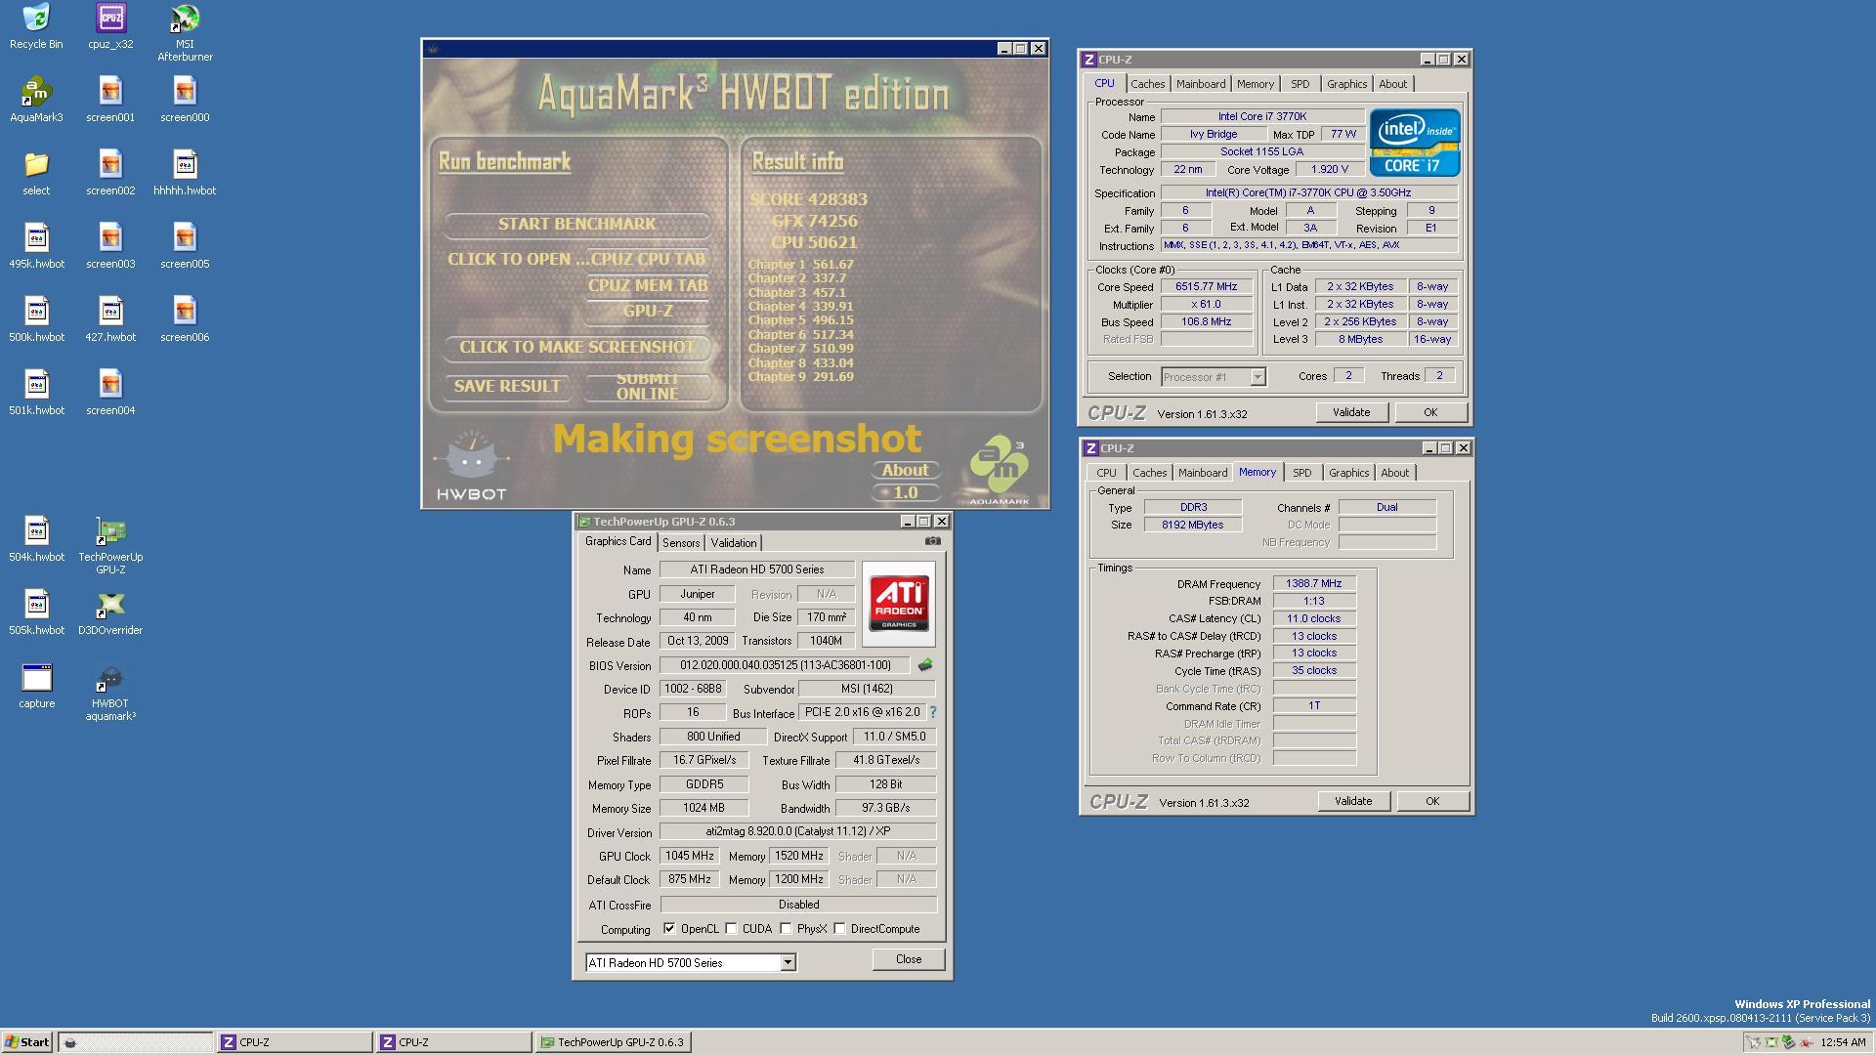
Task: Select 495k.hwbot file icon
Action: tap(36, 246)
